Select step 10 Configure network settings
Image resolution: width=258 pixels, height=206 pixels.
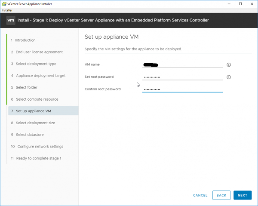pyautogui.click(x=37, y=147)
